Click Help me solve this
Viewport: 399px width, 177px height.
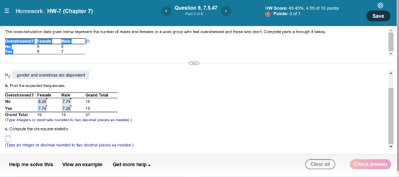pos(31,165)
